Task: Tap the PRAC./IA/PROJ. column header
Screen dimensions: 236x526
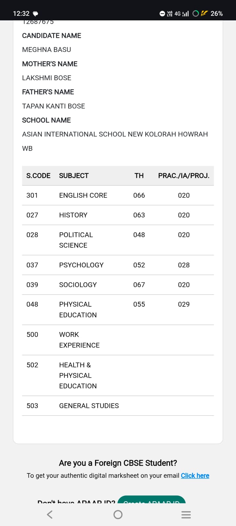Action: coord(184,176)
